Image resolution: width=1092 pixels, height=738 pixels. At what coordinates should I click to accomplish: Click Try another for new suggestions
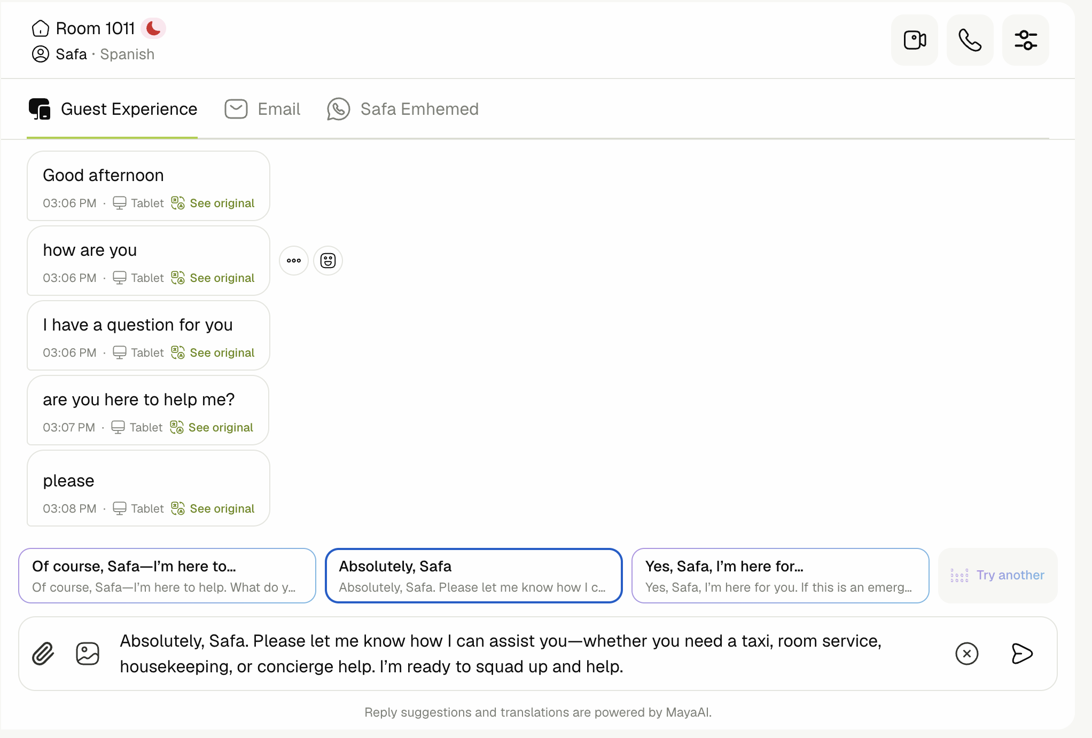pos(998,576)
